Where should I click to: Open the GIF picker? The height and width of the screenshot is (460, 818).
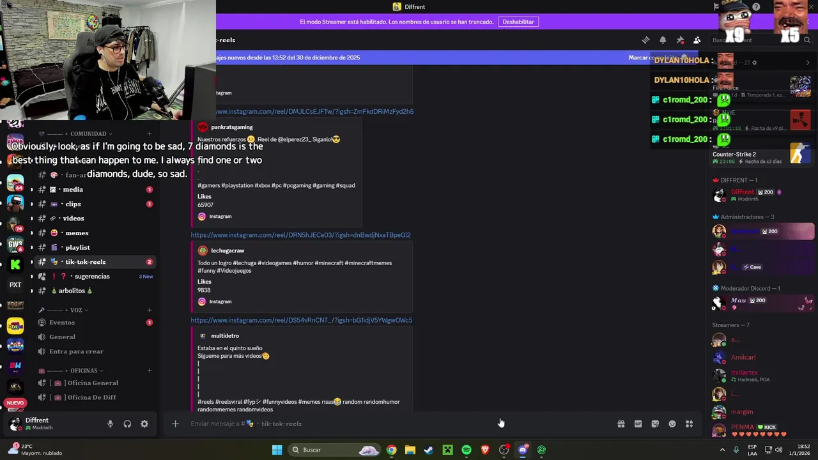638,424
